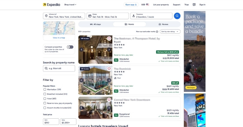
Task: Open the Sort by star rating dropdown
Action: coord(170,32)
